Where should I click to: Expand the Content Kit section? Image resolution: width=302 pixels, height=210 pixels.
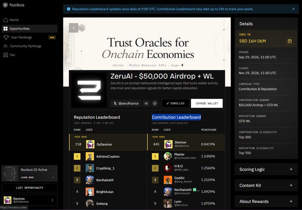pyautogui.click(x=266, y=185)
